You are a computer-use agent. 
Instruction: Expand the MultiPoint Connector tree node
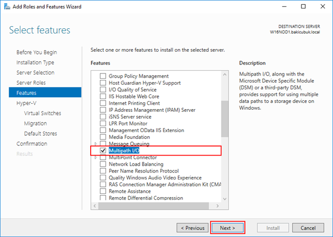[x=96, y=158]
